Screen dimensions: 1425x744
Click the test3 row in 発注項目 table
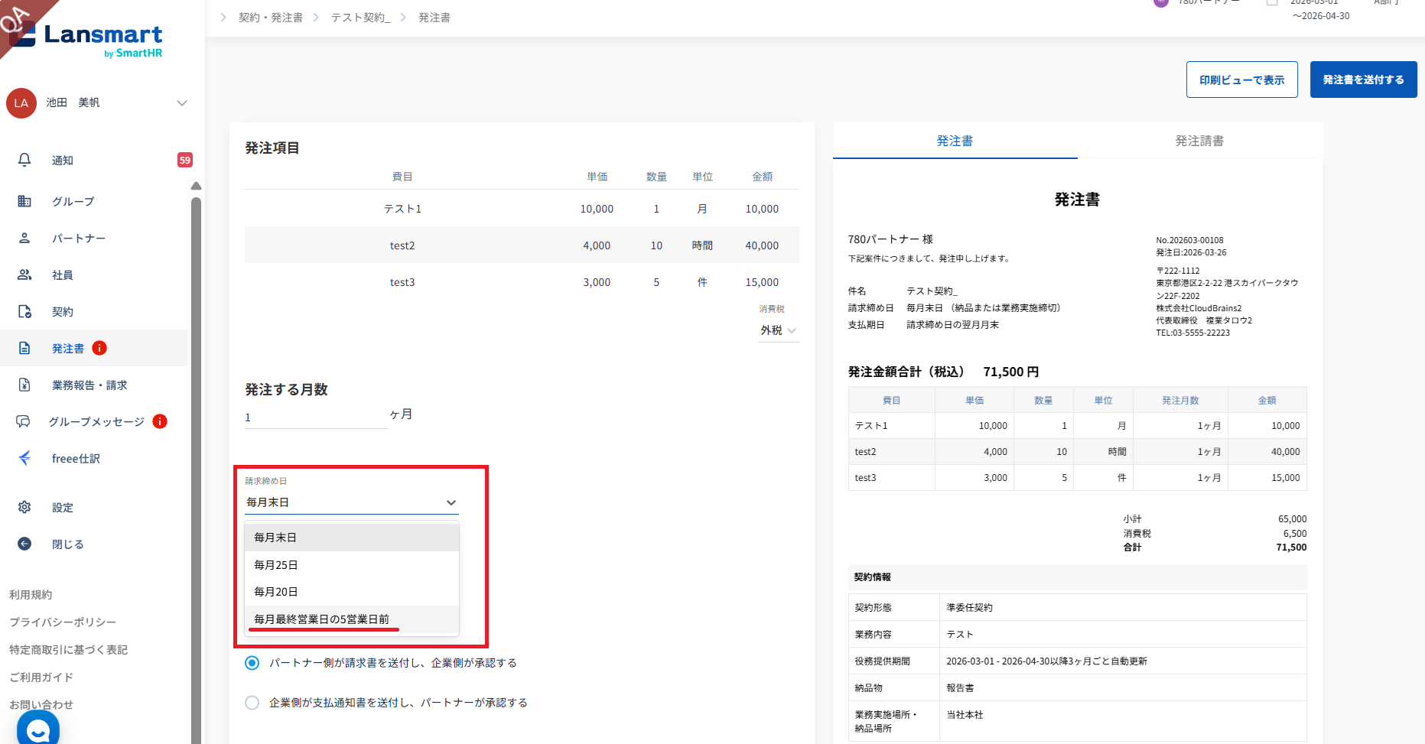[x=522, y=282]
